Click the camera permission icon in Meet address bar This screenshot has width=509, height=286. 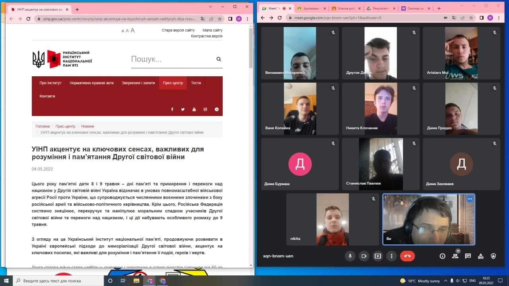pyautogui.click(x=445, y=17)
